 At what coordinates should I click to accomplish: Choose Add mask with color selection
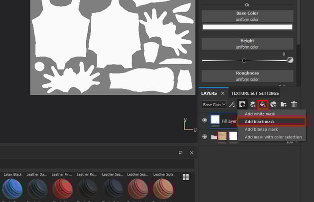coord(273,137)
